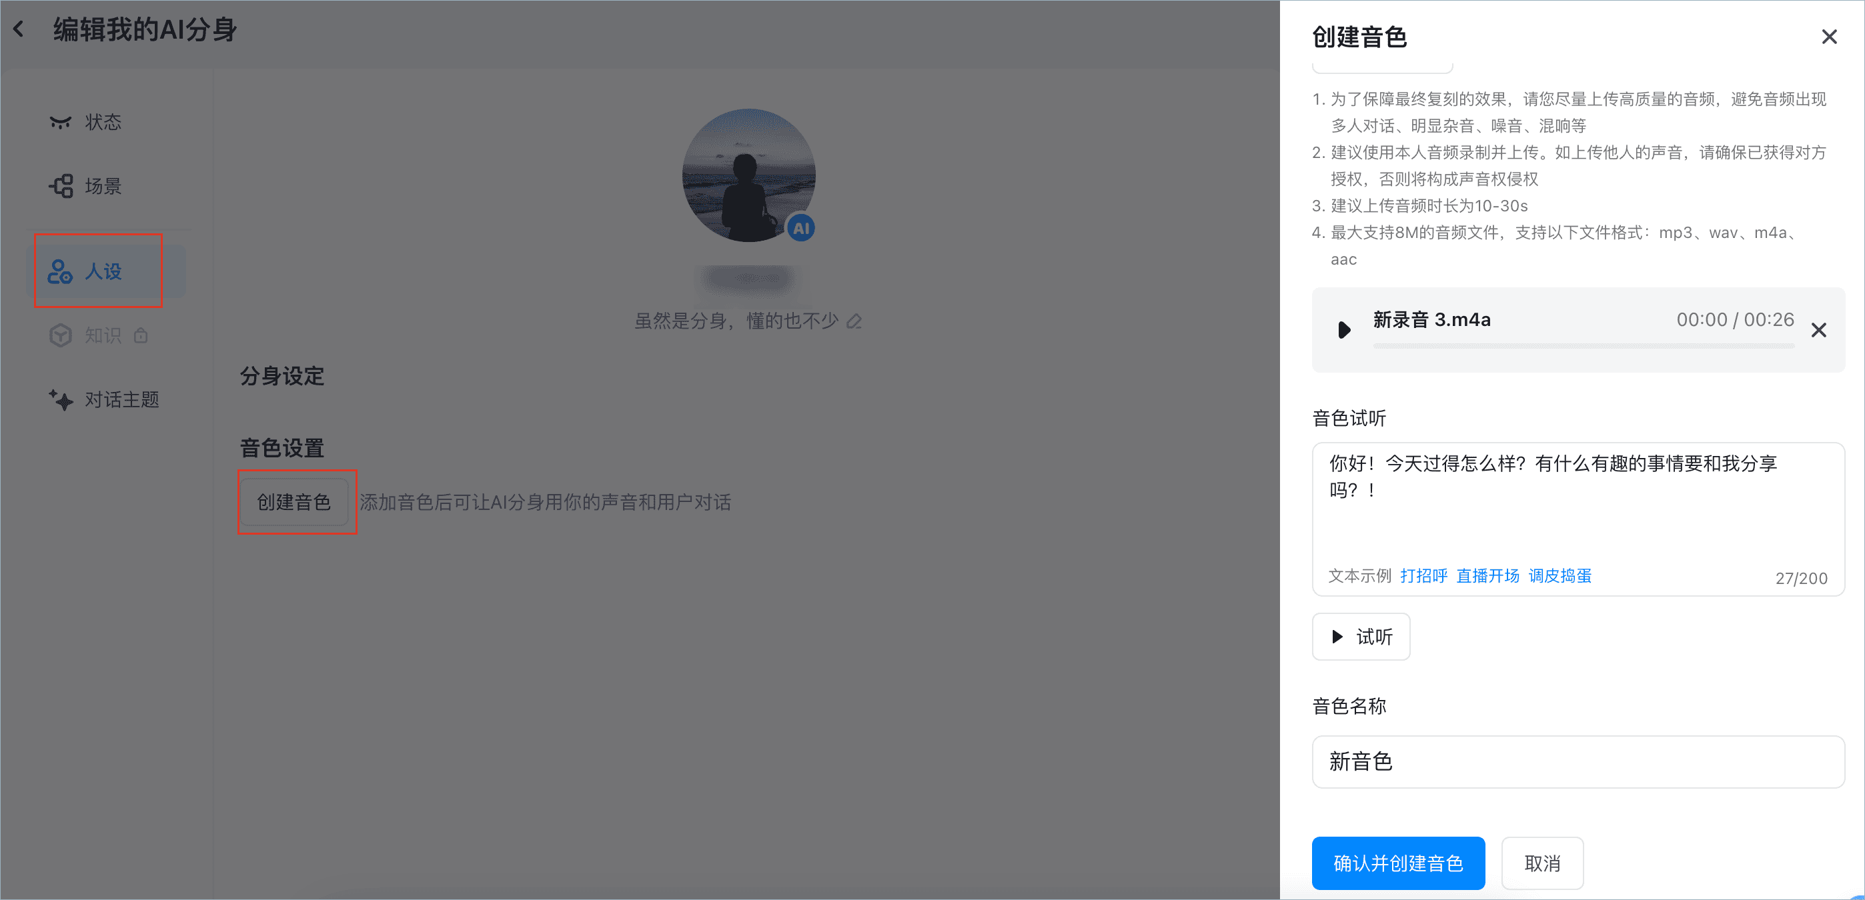
Task: Click the 编辑我的AI分身 page title
Action: pyautogui.click(x=145, y=29)
